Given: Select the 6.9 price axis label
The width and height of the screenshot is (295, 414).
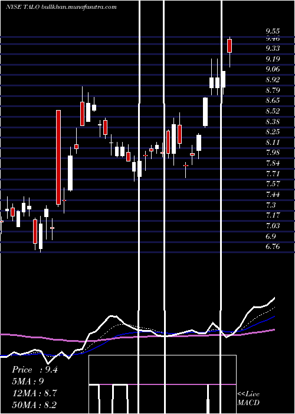Looking at the screenshot, I should 271,237.
